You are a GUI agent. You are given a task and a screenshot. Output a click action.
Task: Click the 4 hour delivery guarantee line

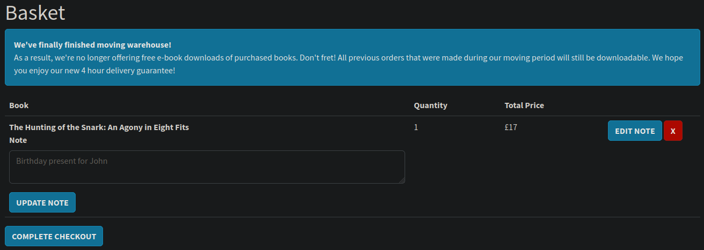[94, 70]
